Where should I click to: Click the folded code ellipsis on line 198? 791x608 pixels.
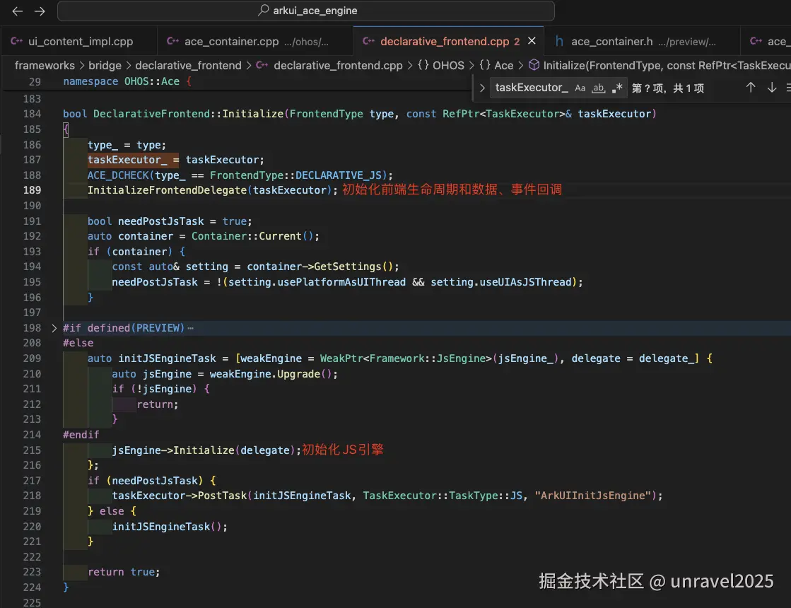click(191, 329)
